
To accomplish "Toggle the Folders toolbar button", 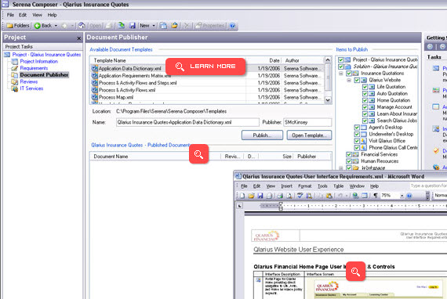I will point(18,26).
